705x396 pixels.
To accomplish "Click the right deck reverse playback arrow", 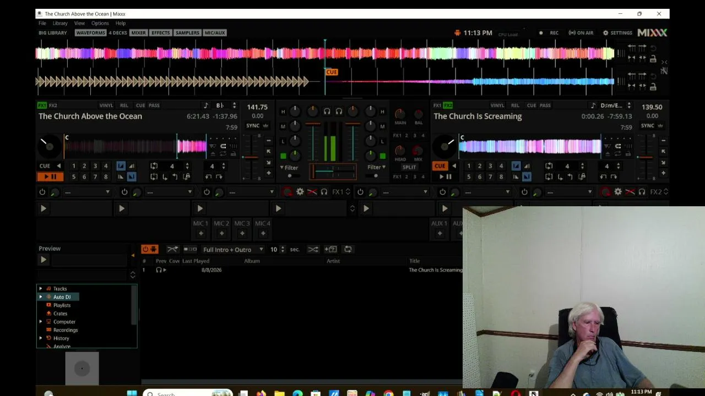I will tap(454, 166).
